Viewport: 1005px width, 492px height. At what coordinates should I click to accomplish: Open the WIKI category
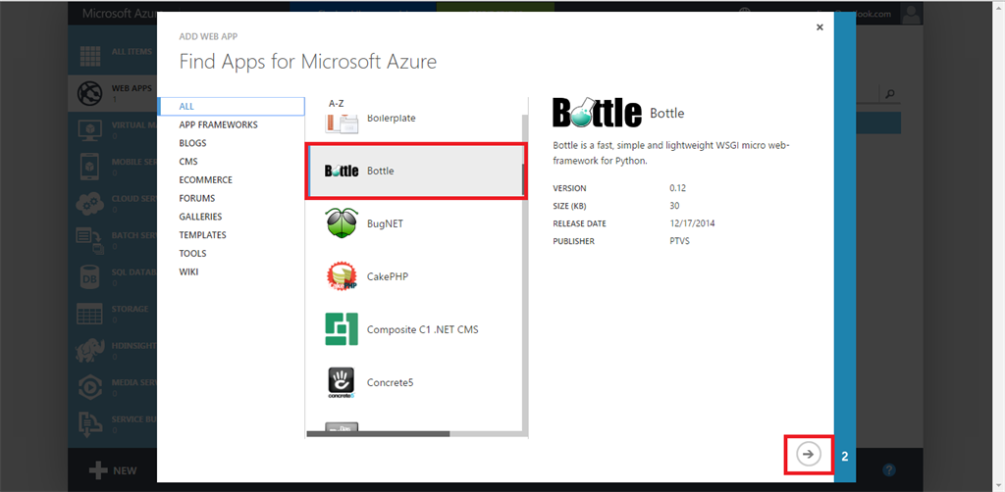coord(189,271)
